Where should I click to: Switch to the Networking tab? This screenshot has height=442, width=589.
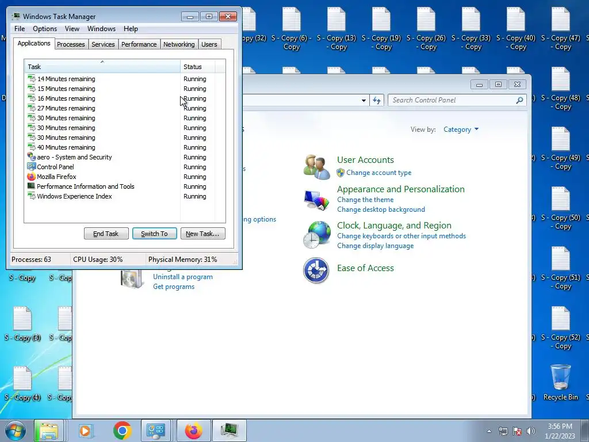179,44
